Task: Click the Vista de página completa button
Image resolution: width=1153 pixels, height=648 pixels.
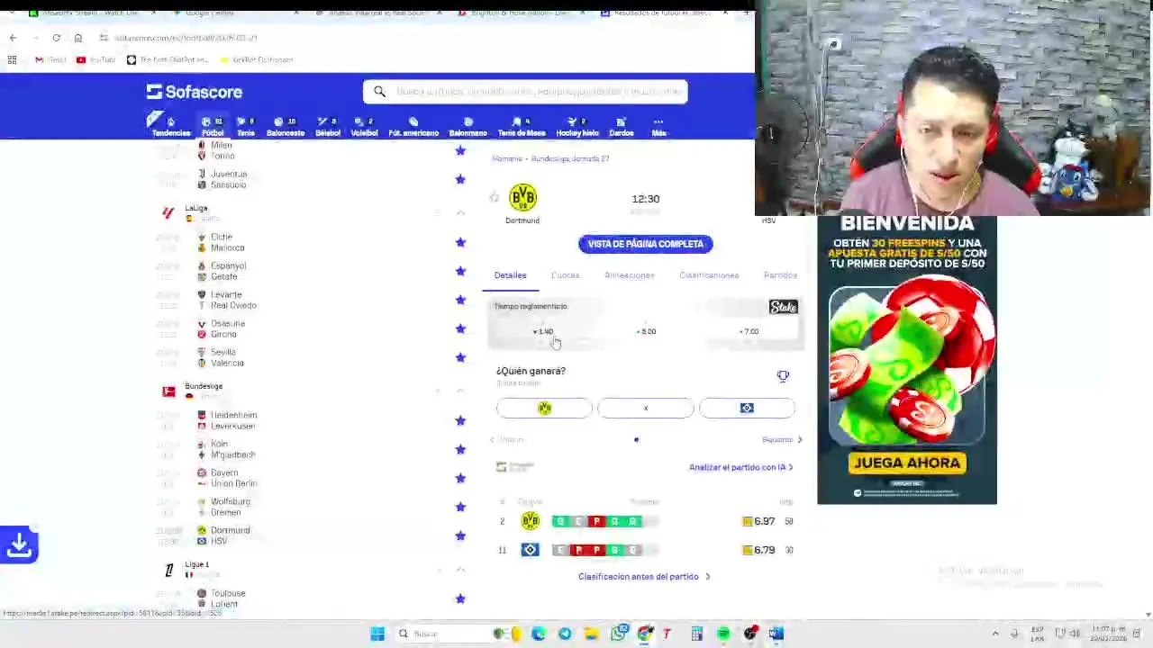Action: tap(645, 244)
